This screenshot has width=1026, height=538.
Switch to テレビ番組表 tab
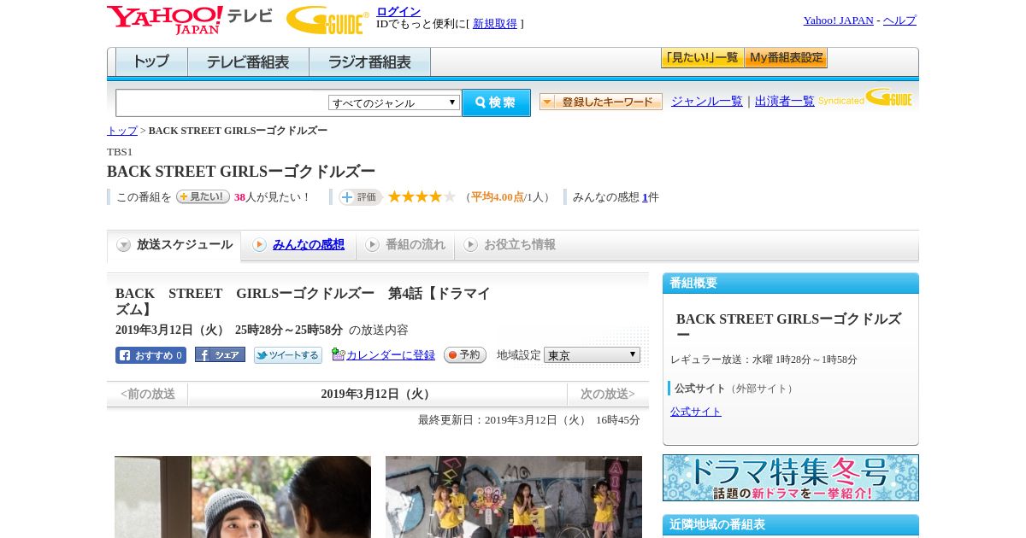pyautogui.click(x=248, y=62)
